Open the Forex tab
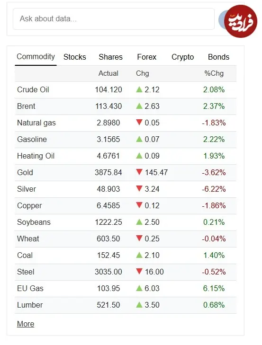This screenshot has height=345, width=262. [x=146, y=57]
